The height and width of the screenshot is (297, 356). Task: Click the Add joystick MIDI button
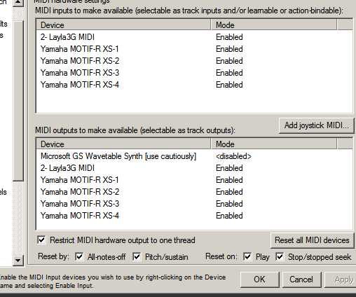(316, 125)
